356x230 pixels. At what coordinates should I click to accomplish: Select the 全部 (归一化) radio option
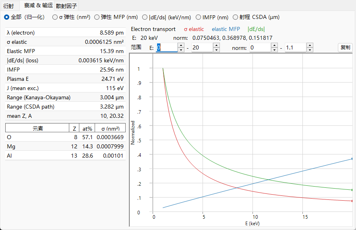24,17
